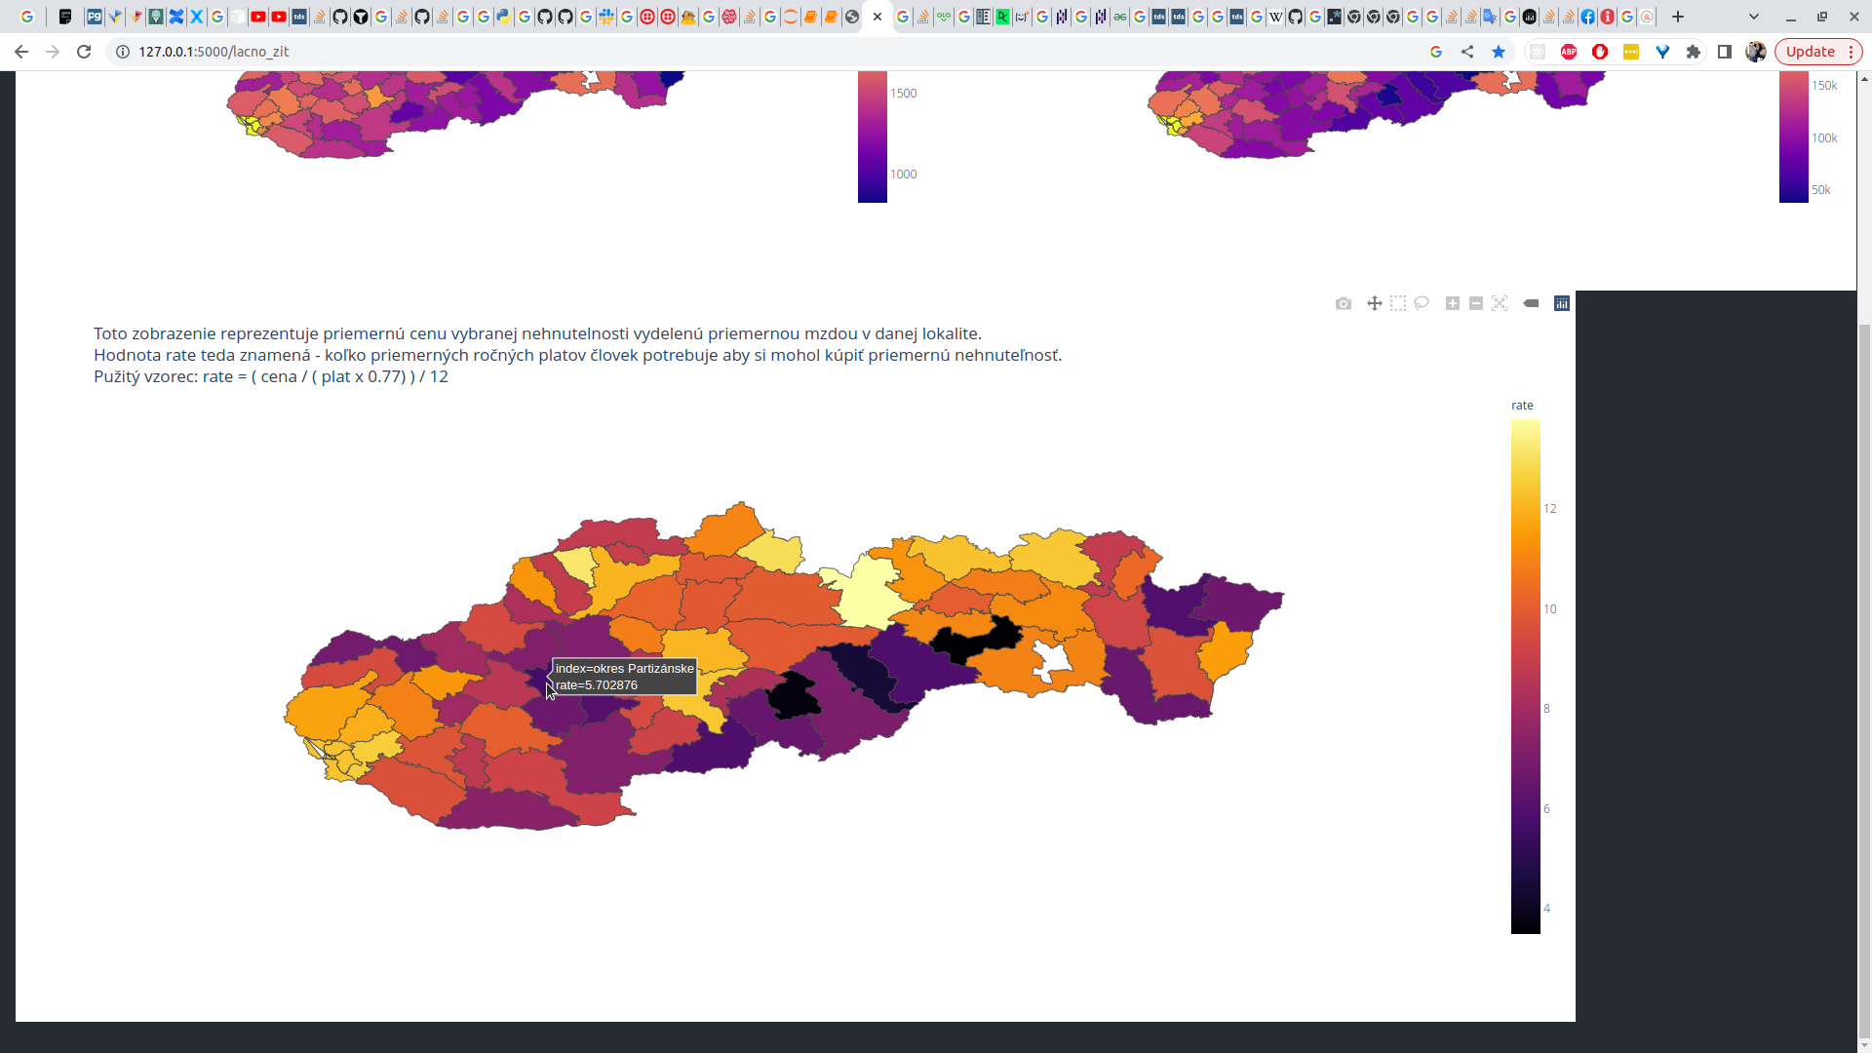Screen dimensions: 1872x1053
Task: Go back to the previous page
Action: click(x=21, y=52)
